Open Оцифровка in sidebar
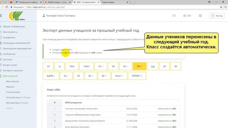The height and width of the screenshot is (128, 228). click(9, 37)
